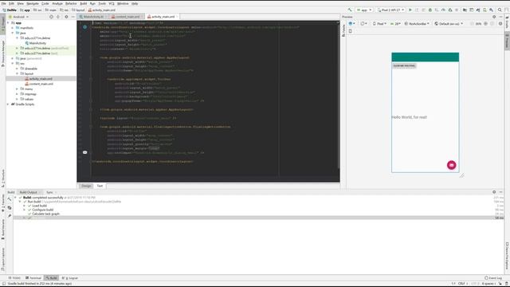
Task: Click the Build panel hammer icon on left
Action: 10,199
